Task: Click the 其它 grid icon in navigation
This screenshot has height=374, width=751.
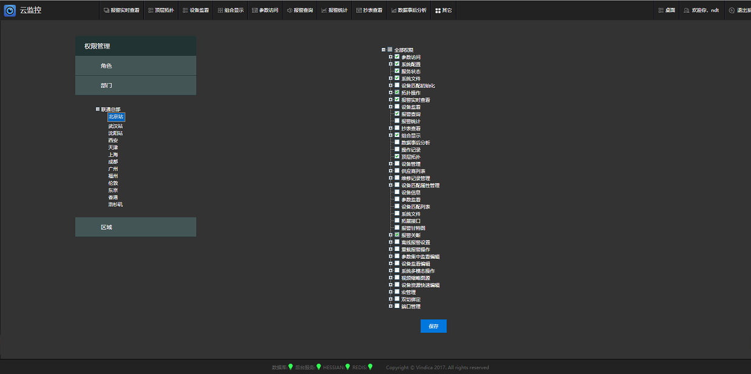Action: [x=438, y=10]
